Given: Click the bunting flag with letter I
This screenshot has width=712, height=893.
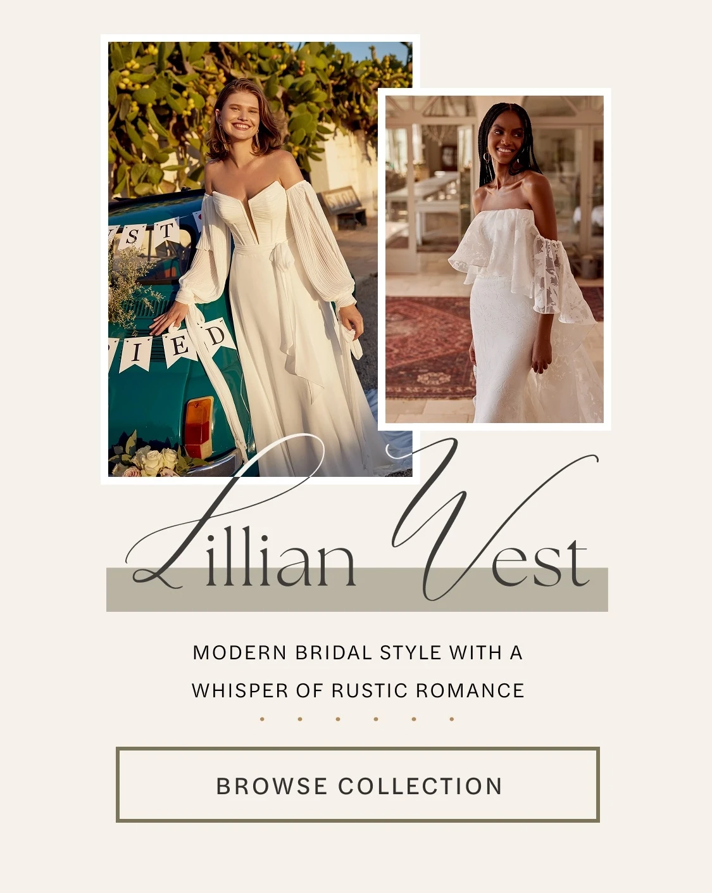Looking at the screenshot, I should tap(136, 353).
